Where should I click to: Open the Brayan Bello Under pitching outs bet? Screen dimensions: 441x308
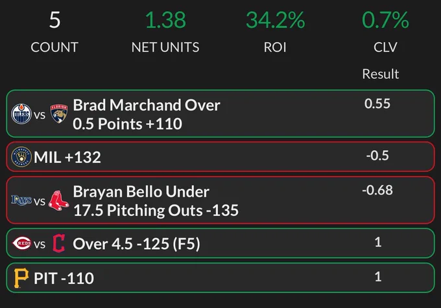point(220,201)
